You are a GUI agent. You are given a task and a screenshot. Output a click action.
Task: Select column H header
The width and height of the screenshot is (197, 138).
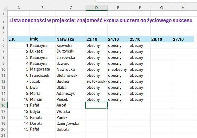(x=183, y=8)
